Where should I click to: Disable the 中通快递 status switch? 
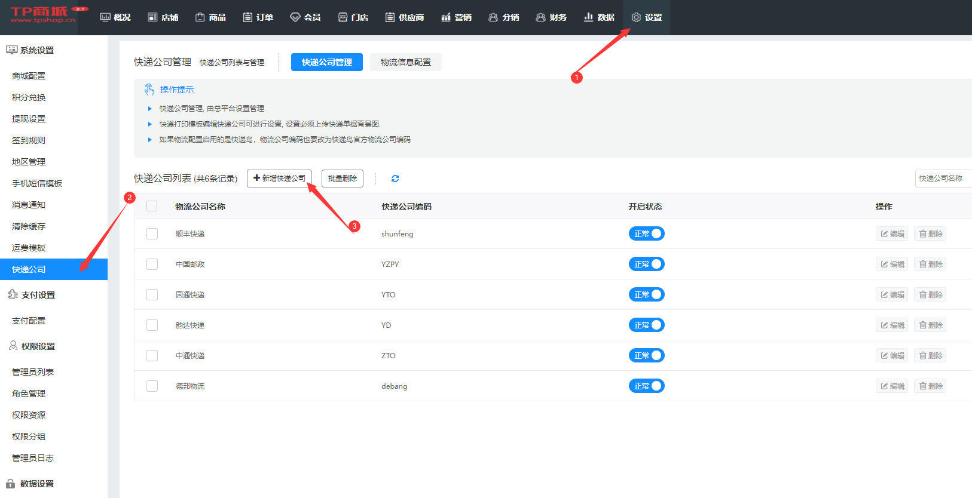tap(646, 356)
